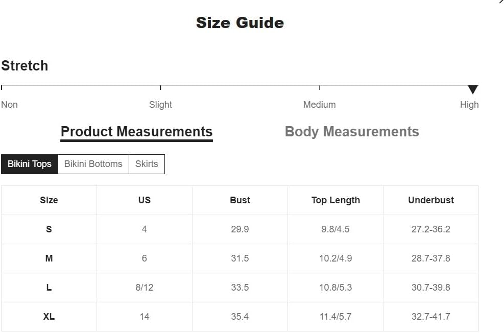
Task: Select the S size row label
Action: click(49, 229)
